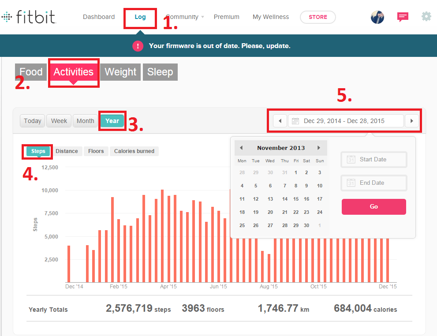This screenshot has width=437, height=336.
Task: Show the Distance chart metric
Action: [67, 151]
